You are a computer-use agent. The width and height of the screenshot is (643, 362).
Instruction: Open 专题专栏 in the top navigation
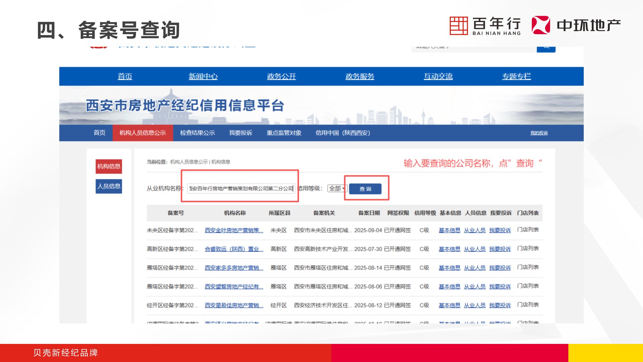coord(516,76)
